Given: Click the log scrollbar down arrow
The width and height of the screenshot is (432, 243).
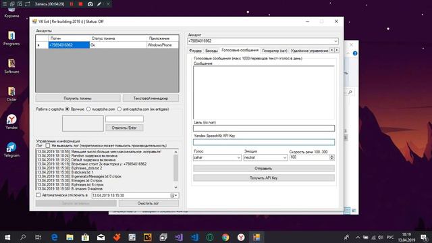Looking at the screenshot, I should coord(175,188).
